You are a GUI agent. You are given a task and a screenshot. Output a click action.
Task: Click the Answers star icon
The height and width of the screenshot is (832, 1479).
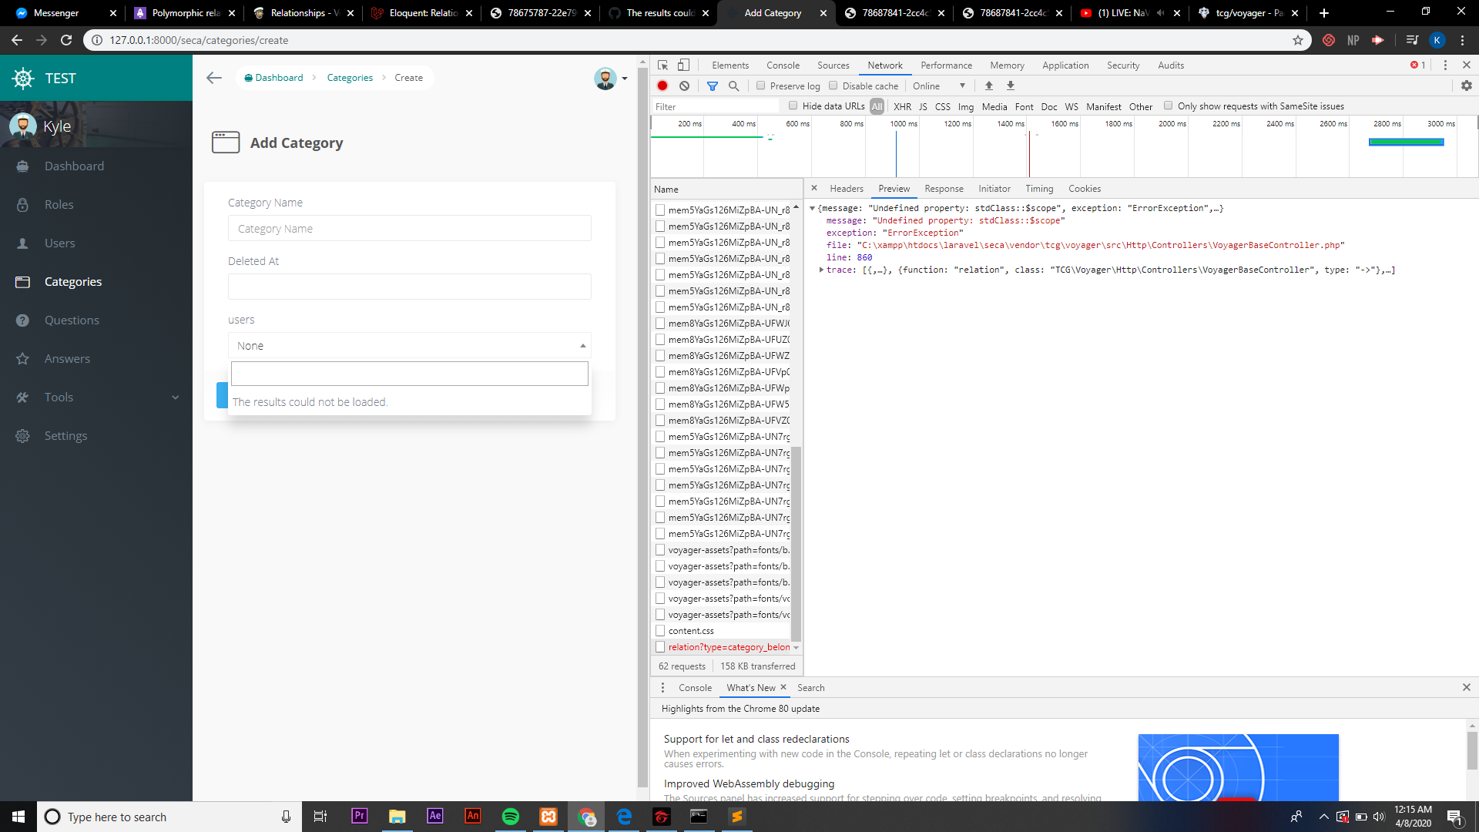[x=23, y=358]
